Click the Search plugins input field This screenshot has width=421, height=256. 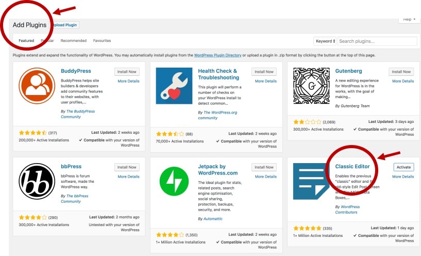377,41
